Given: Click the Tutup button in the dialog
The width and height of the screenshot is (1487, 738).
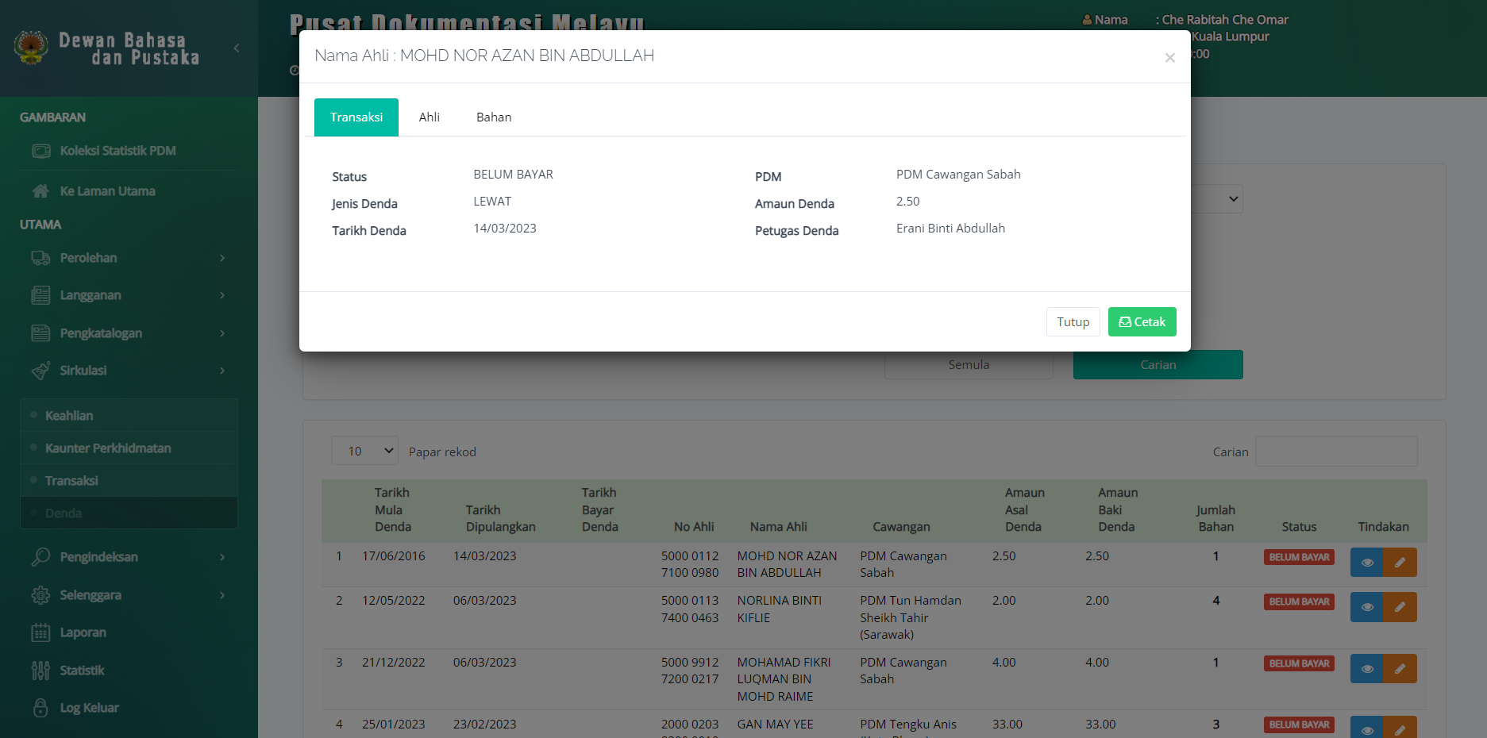Looking at the screenshot, I should (1073, 322).
